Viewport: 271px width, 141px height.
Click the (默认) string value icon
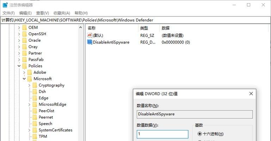90,35
